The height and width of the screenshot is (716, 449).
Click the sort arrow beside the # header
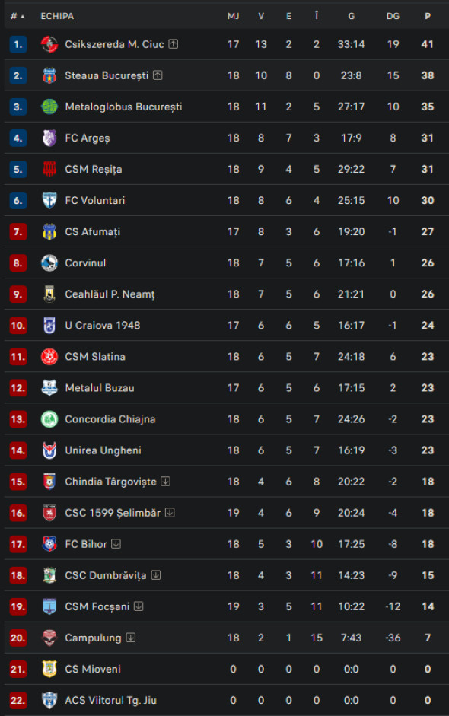coord(23,15)
